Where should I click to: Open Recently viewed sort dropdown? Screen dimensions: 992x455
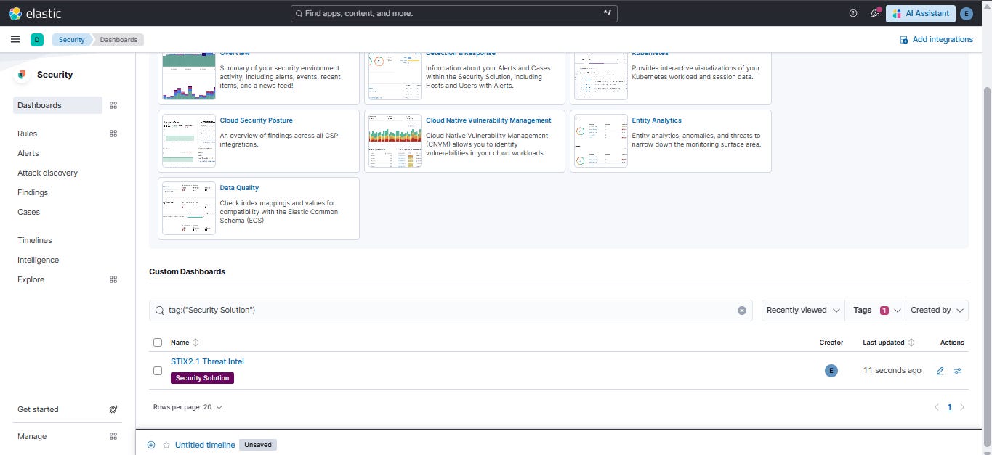click(x=803, y=310)
